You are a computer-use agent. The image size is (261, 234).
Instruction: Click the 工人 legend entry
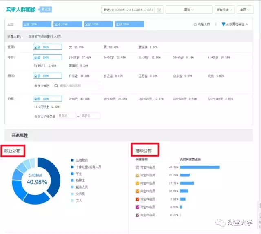click(76, 201)
